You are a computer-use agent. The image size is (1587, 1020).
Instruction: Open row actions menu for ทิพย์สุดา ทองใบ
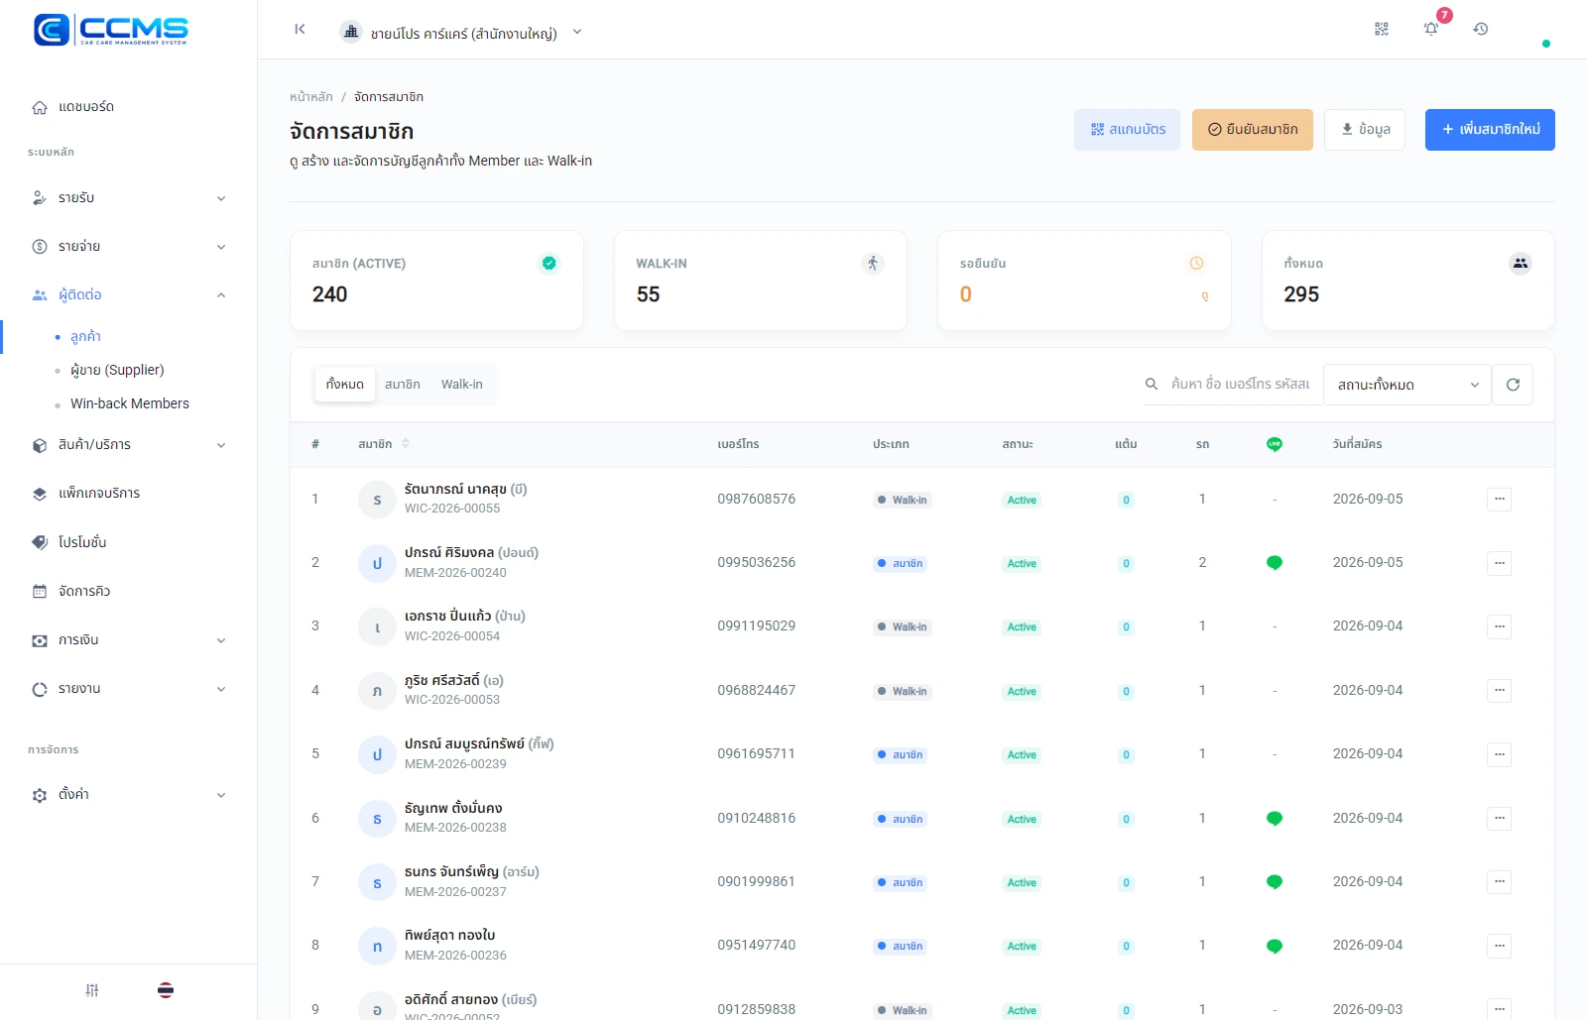click(x=1500, y=946)
